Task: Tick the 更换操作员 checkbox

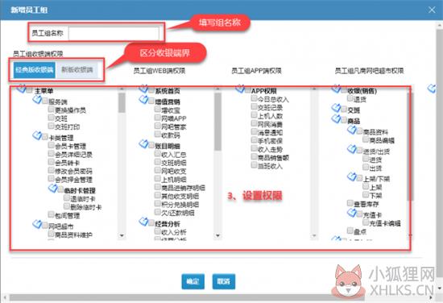Action: coord(51,109)
